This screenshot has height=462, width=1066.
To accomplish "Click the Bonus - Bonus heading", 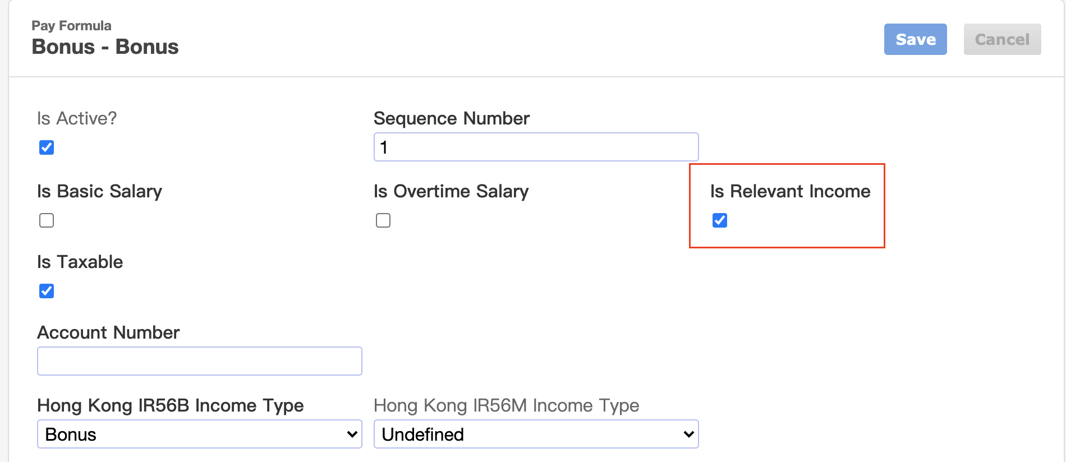I will 105,47.
